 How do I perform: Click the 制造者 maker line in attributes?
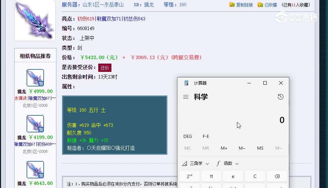(101, 148)
